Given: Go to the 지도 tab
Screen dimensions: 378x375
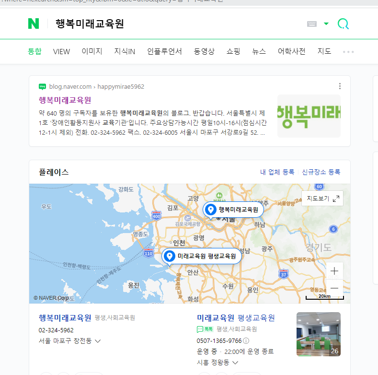Looking at the screenshot, I should tap(324, 51).
